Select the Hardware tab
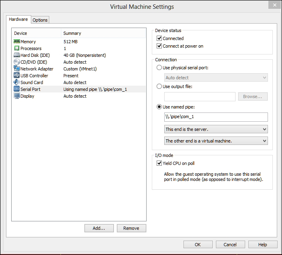282x255 pixels. (x=18, y=19)
